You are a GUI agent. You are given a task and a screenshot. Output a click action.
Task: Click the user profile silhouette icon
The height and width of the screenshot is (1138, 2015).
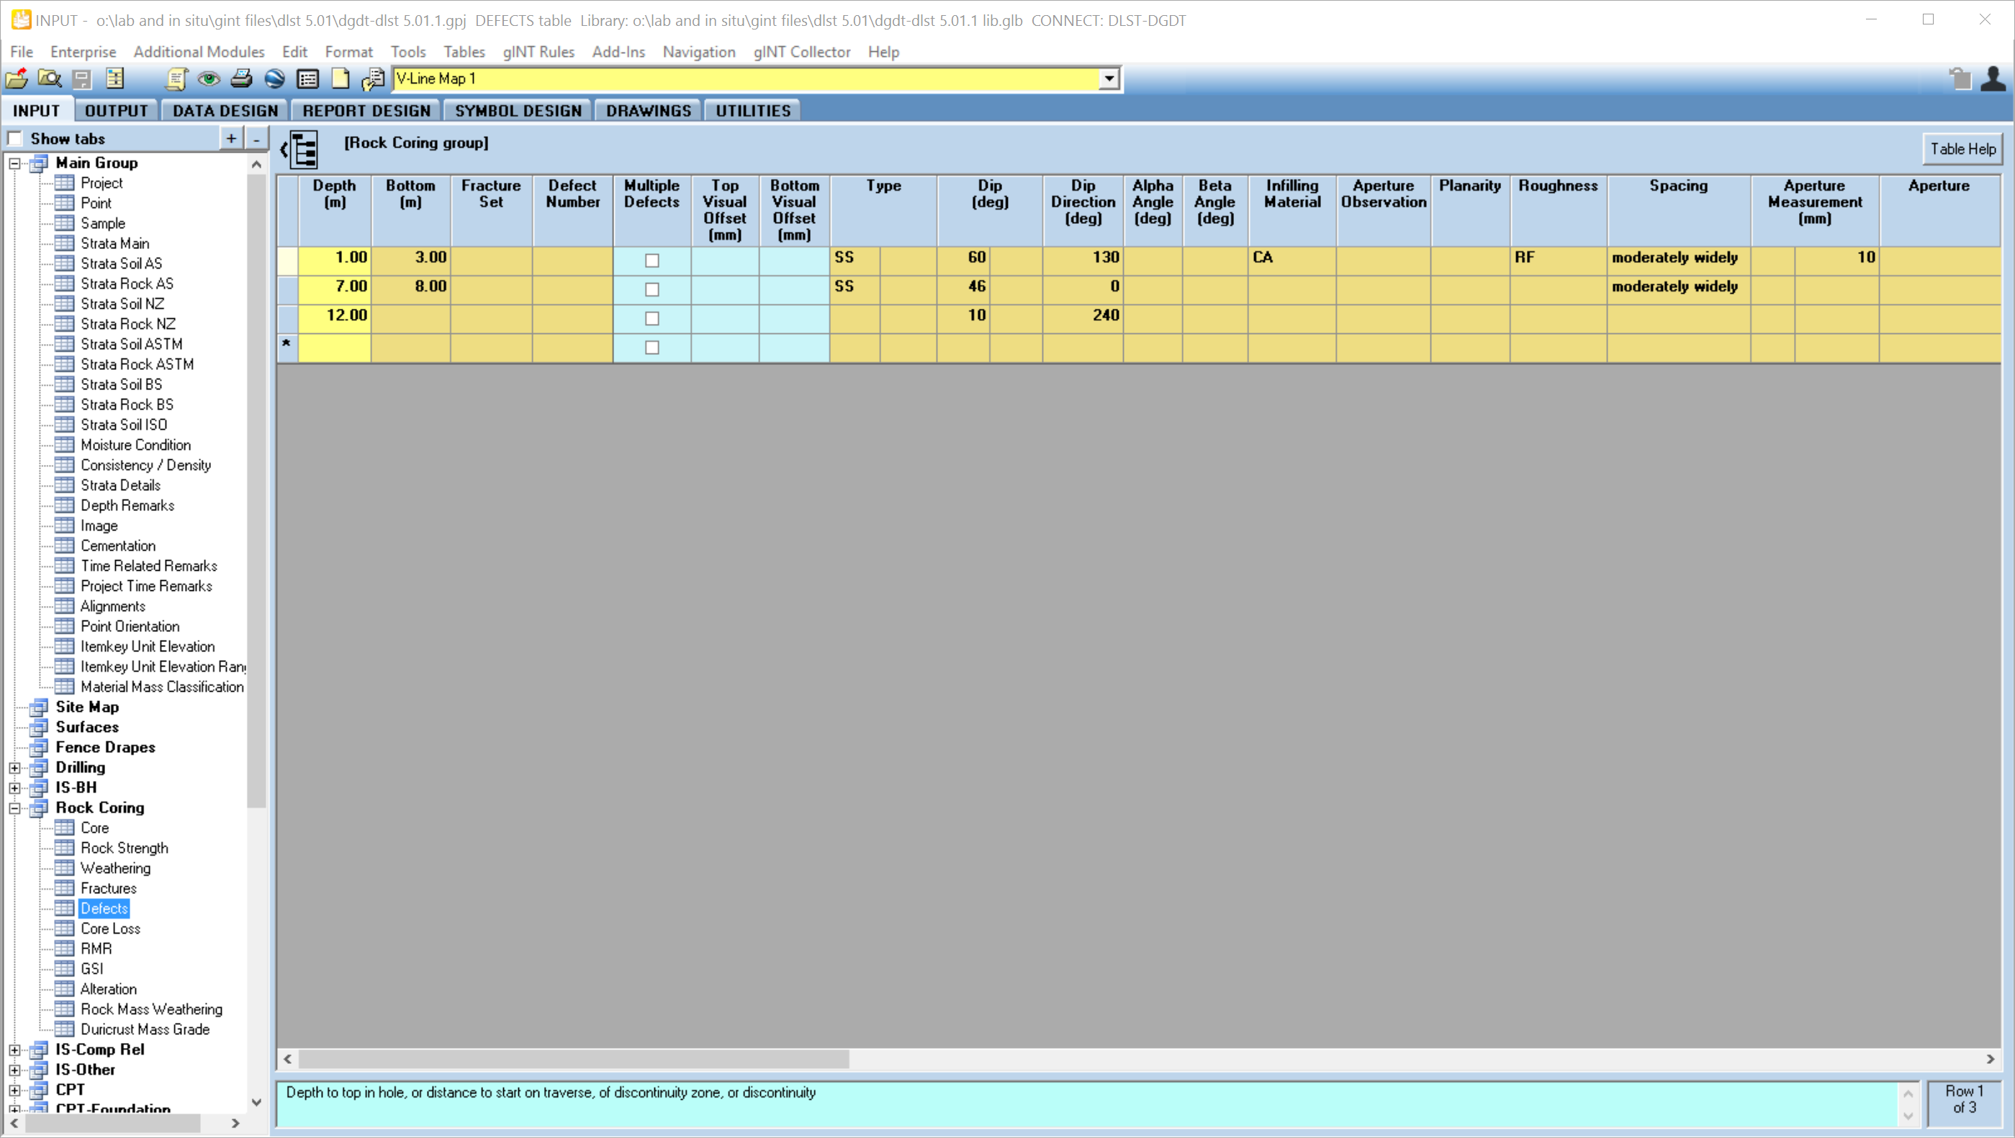pos(1993,79)
